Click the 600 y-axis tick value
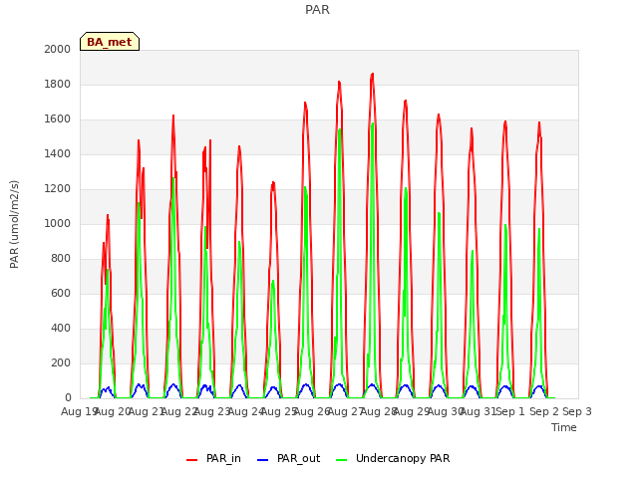Screen dimensions: 638x478 pyautogui.click(x=61, y=293)
